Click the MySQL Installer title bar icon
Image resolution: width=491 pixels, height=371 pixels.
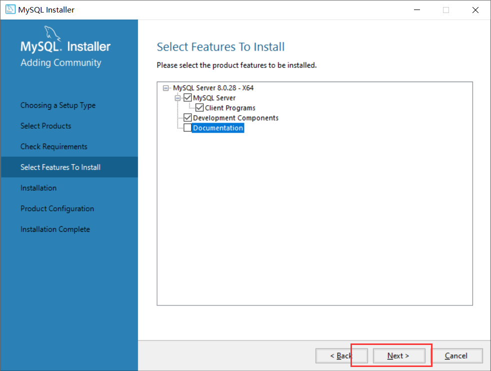click(10, 10)
